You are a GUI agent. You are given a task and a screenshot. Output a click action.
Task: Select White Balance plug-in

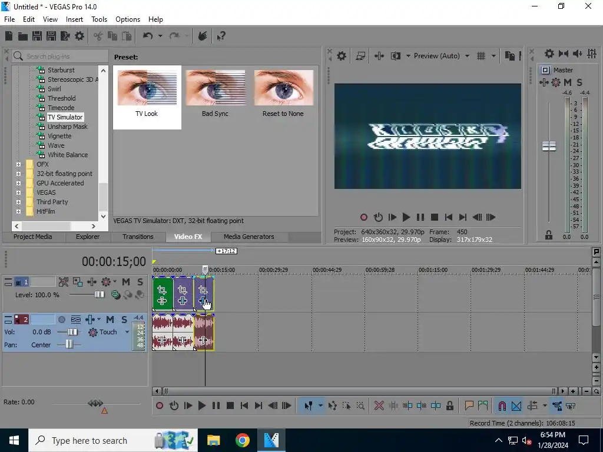coord(68,155)
